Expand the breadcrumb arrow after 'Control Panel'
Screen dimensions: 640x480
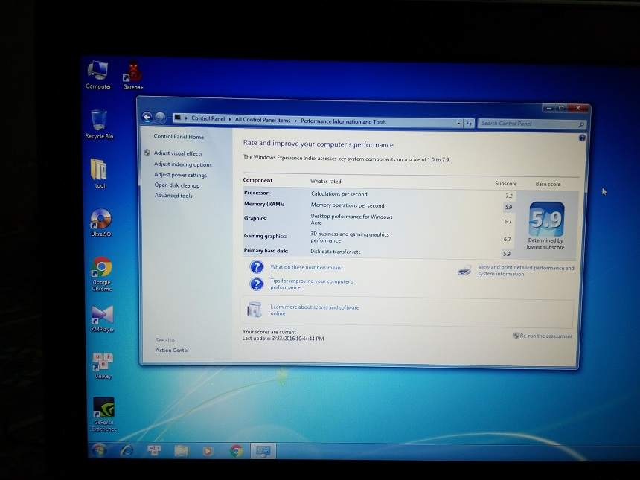pyautogui.click(x=230, y=119)
